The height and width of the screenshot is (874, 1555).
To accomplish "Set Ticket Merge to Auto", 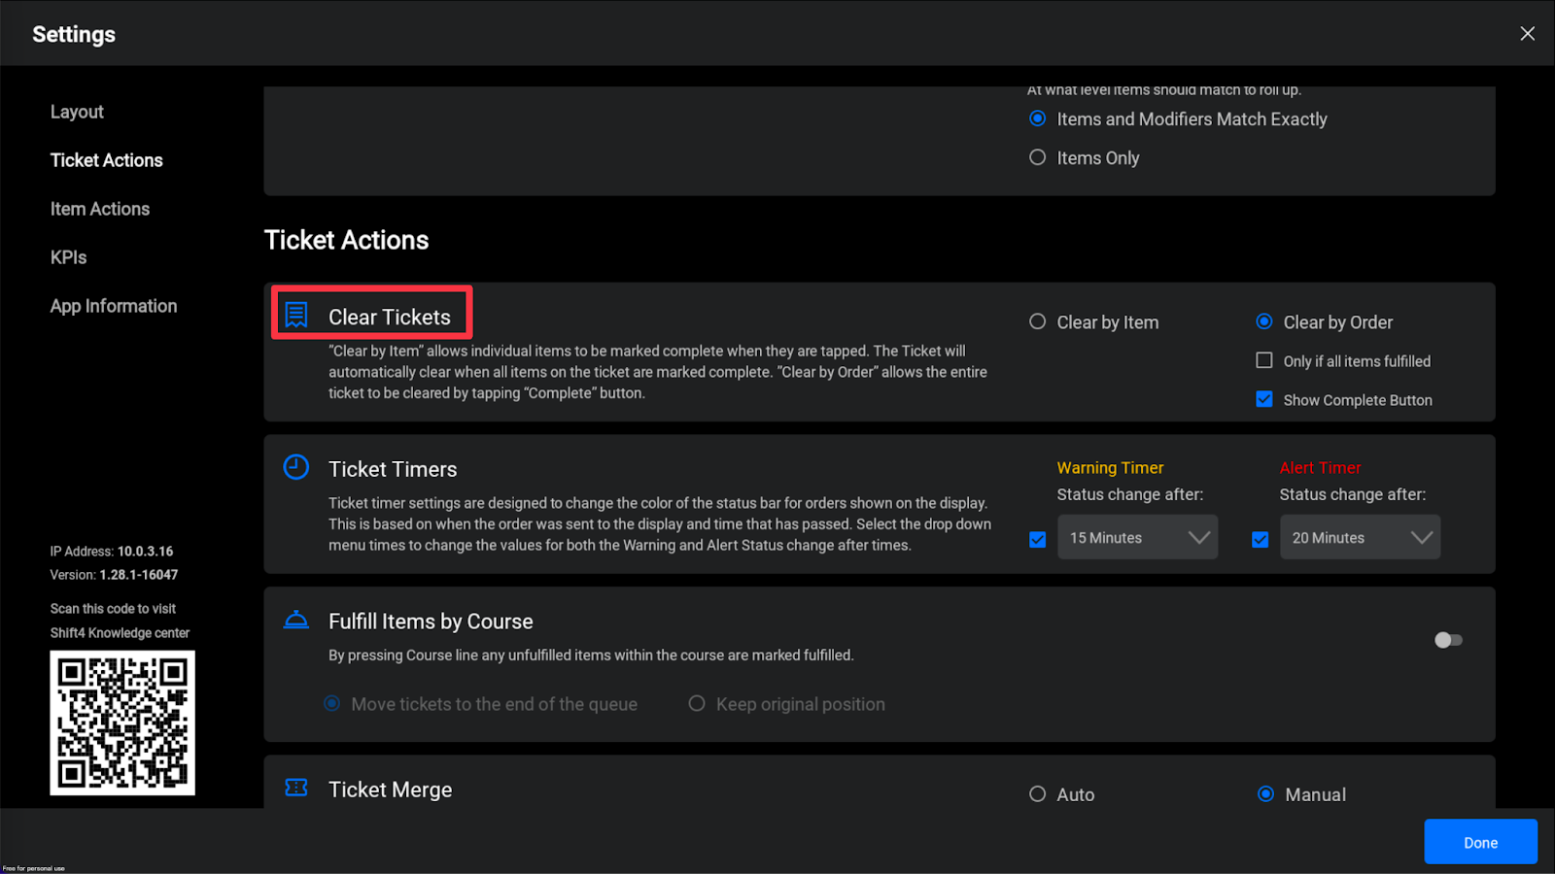I will tap(1038, 794).
